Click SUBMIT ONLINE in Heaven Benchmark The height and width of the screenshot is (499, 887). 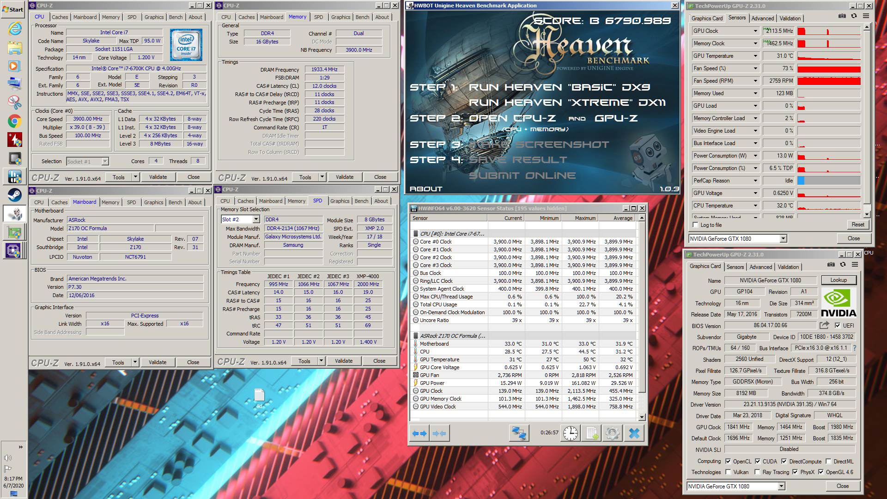pyautogui.click(x=522, y=176)
